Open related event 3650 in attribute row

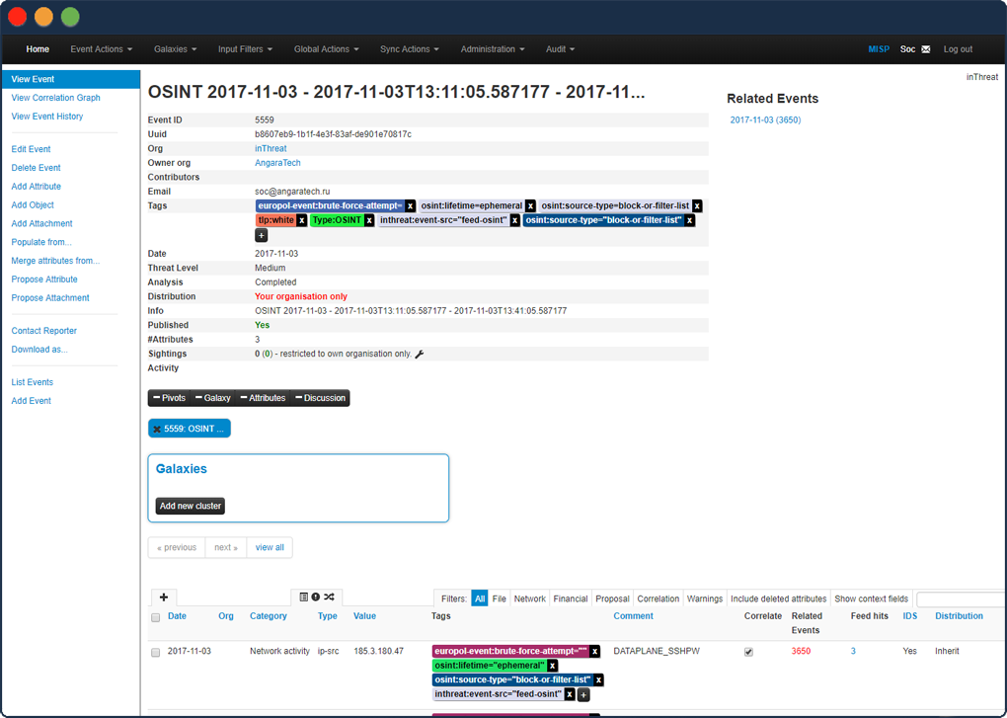801,652
